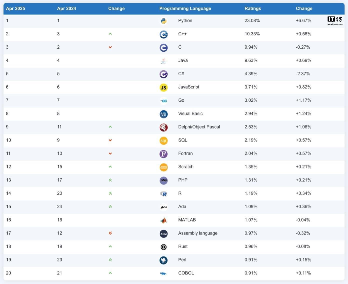Click the Ratings column header

click(253, 9)
